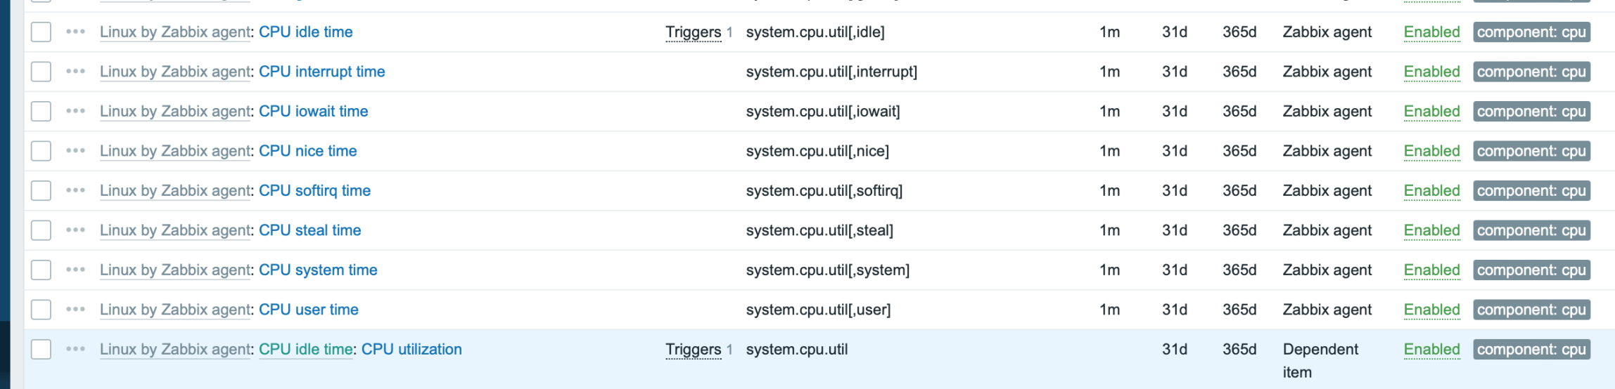1615x389 pixels.
Task: Check the CPU idle time row checkbox
Action: coord(42,32)
